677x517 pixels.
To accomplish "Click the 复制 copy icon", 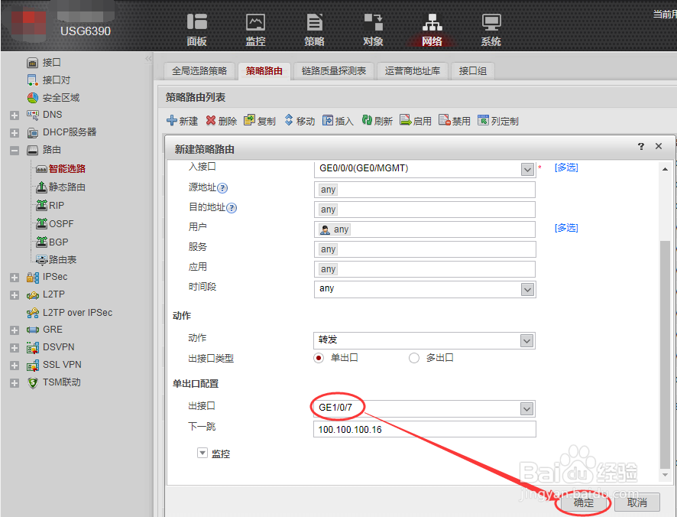I will pyautogui.click(x=249, y=120).
